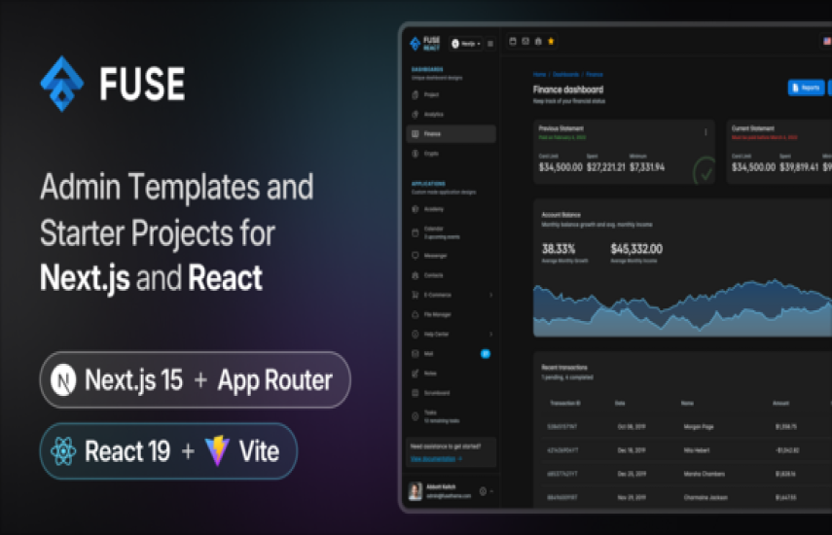832x535 pixels.
Task: Open File Manager from the sidebar
Action: 451,314
